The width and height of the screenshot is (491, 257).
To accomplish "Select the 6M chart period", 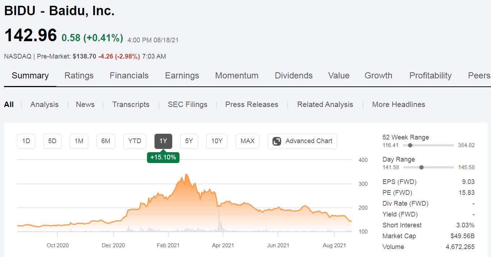I will pos(106,141).
